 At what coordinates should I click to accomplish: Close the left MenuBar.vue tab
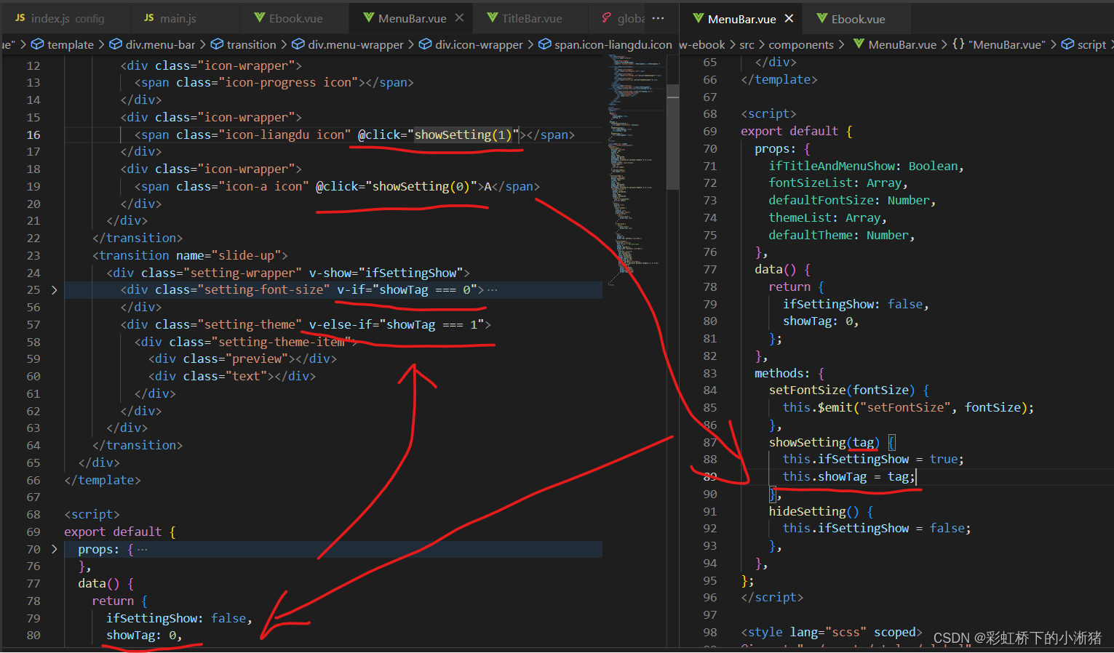coord(459,18)
